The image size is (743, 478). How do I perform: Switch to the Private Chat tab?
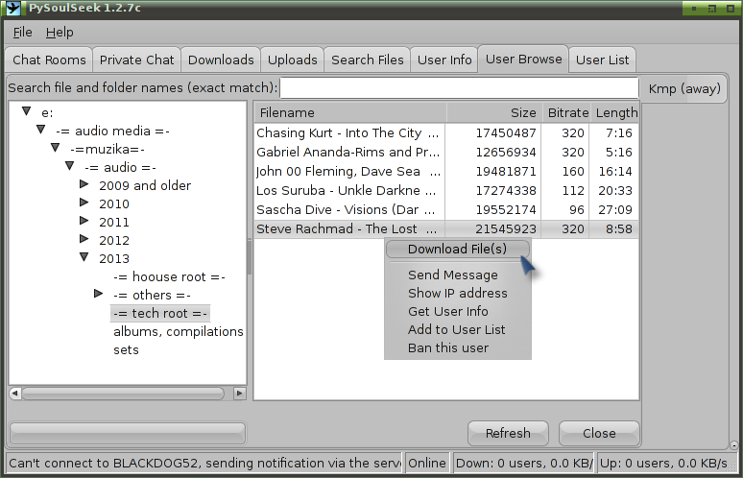136,60
